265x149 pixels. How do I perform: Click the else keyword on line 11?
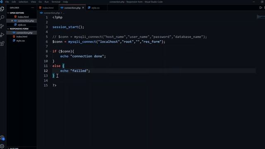tap(56, 66)
